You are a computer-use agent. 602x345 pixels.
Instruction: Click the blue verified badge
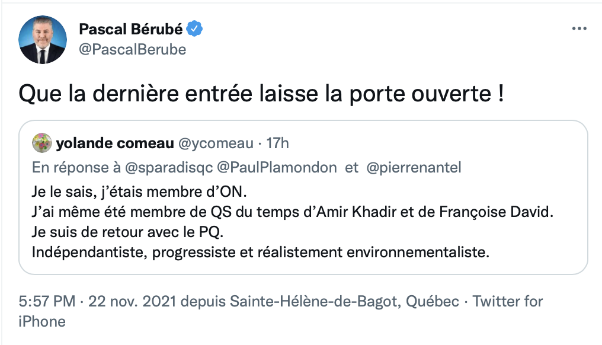tap(197, 29)
